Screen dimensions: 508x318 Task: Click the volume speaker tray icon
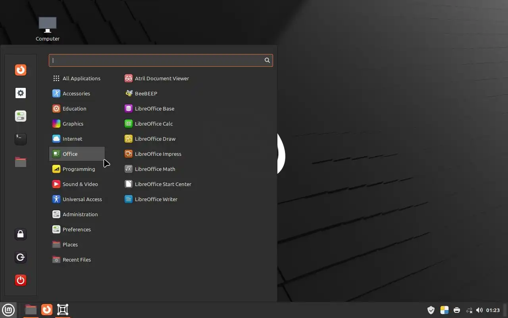pos(479,310)
